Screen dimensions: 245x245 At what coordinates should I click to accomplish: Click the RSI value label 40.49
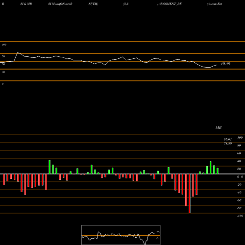tap(225, 64)
